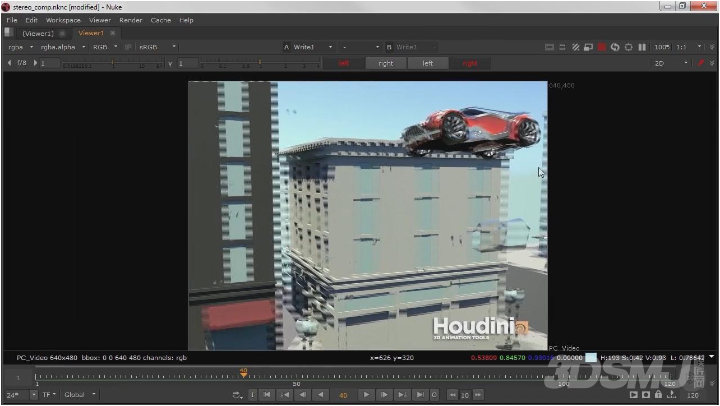Open the rgba channel set dropdown

(x=21, y=47)
